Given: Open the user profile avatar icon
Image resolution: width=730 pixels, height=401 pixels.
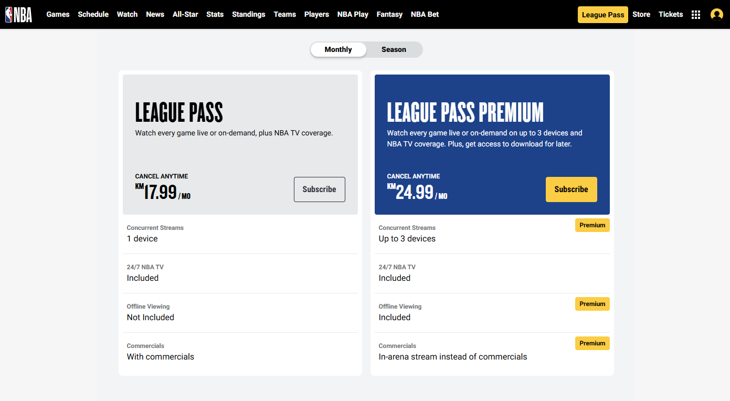Looking at the screenshot, I should pyautogui.click(x=716, y=15).
